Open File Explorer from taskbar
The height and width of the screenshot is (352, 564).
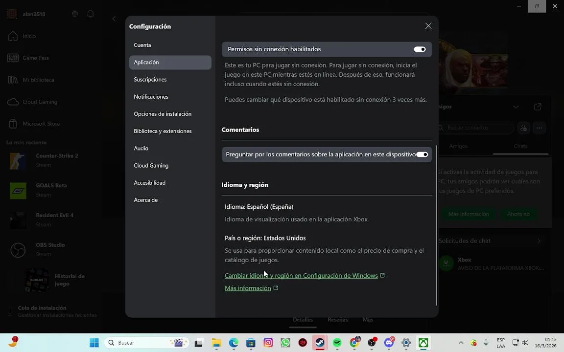216,343
